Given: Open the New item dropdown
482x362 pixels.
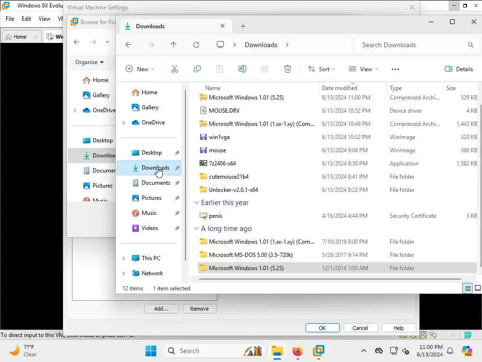Looking at the screenshot, I should (140, 69).
